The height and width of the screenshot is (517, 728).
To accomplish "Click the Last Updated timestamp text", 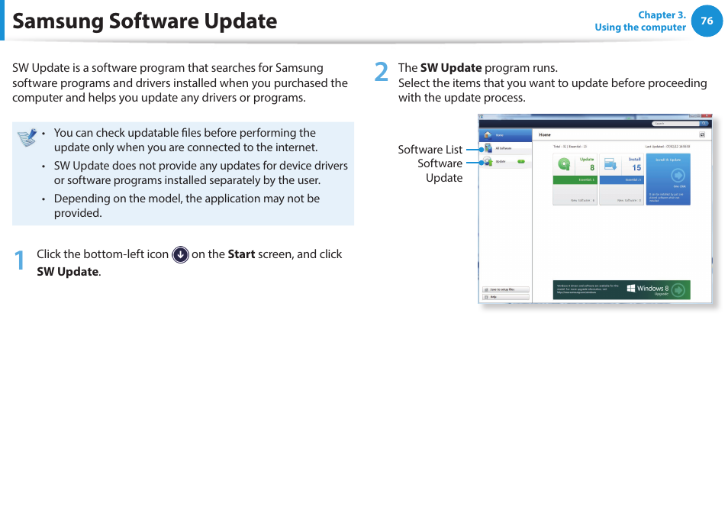I will 668,147.
